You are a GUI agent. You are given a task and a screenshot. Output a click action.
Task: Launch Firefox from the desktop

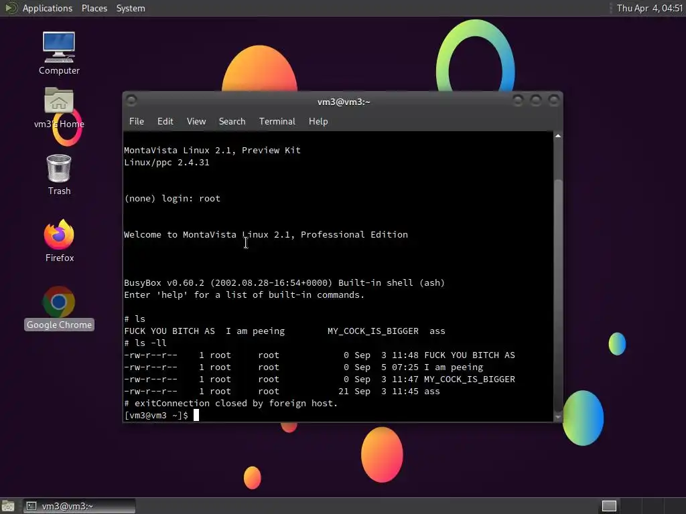point(59,241)
